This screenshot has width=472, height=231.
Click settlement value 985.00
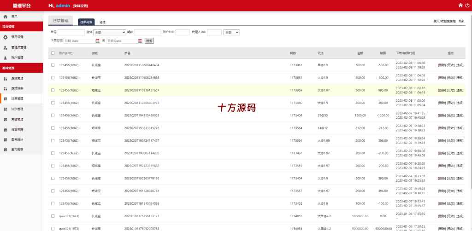pos(383,90)
